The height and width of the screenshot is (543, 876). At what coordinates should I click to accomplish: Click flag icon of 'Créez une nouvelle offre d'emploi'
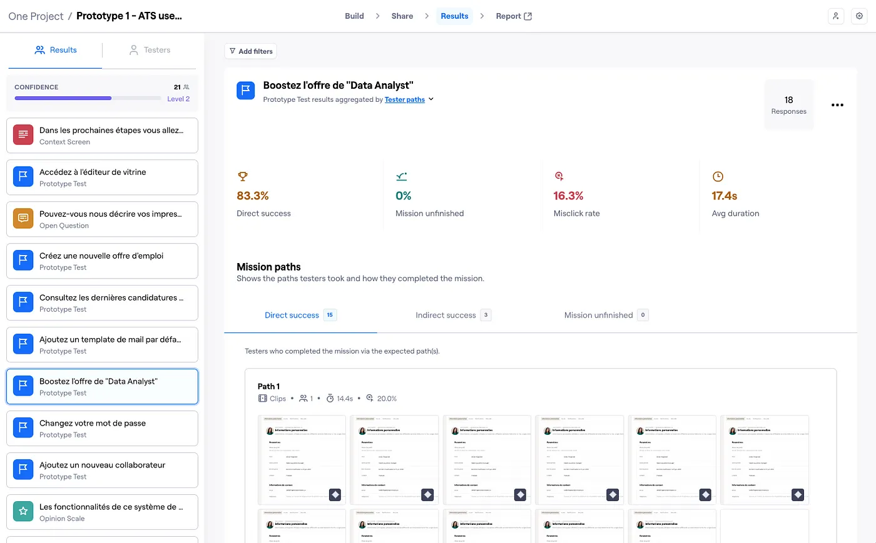coord(23,261)
